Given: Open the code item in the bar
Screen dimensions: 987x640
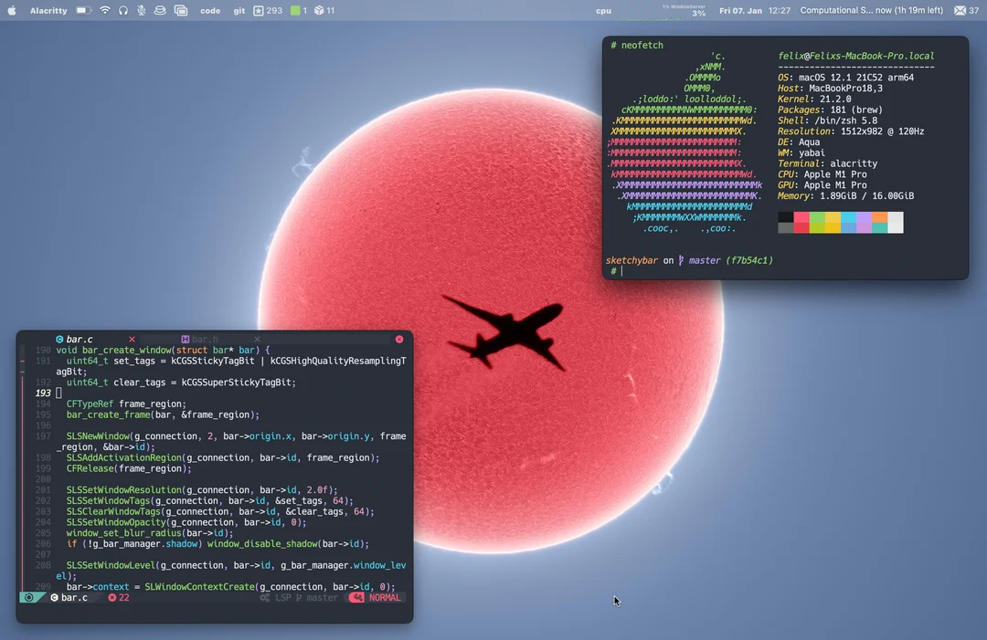Looking at the screenshot, I should click(x=210, y=10).
